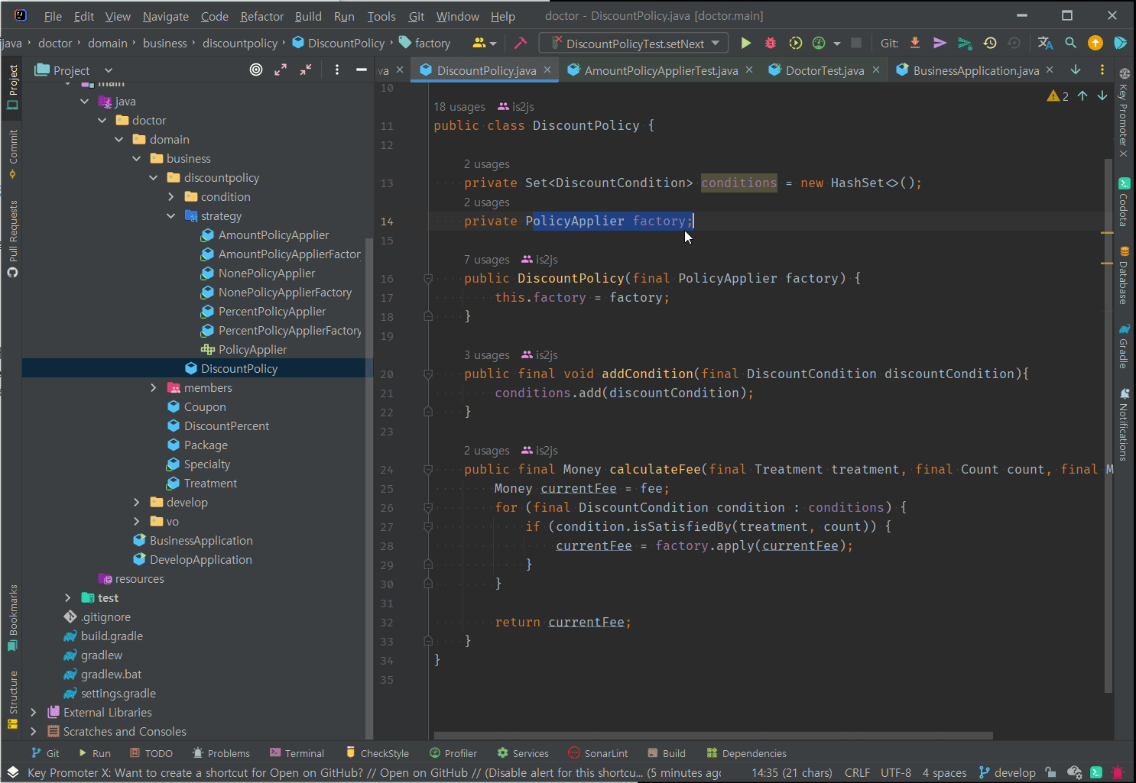Run the DiscountPolicyTest.setNext configuration
Image resolution: width=1136 pixels, height=783 pixels.
click(746, 44)
